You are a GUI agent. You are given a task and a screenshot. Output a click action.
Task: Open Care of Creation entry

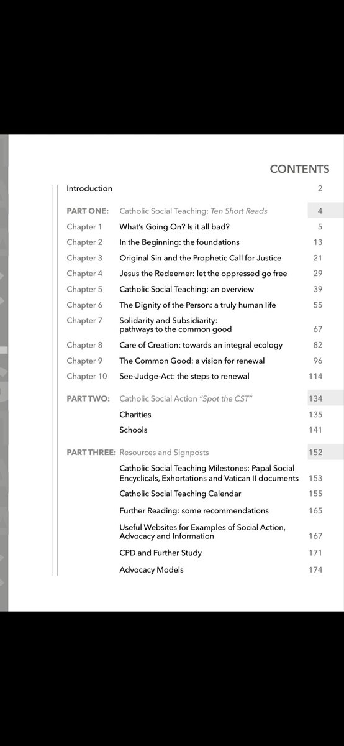coord(201,345)
